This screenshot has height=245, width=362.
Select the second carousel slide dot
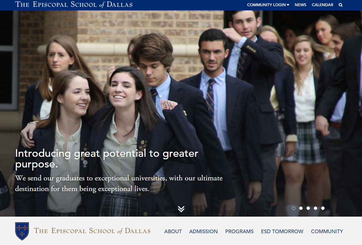(x=301, y=208)
